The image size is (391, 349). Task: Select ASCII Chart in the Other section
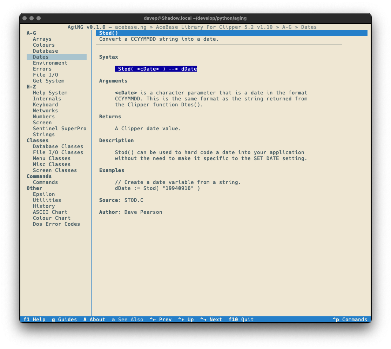[x=50, y=212]
